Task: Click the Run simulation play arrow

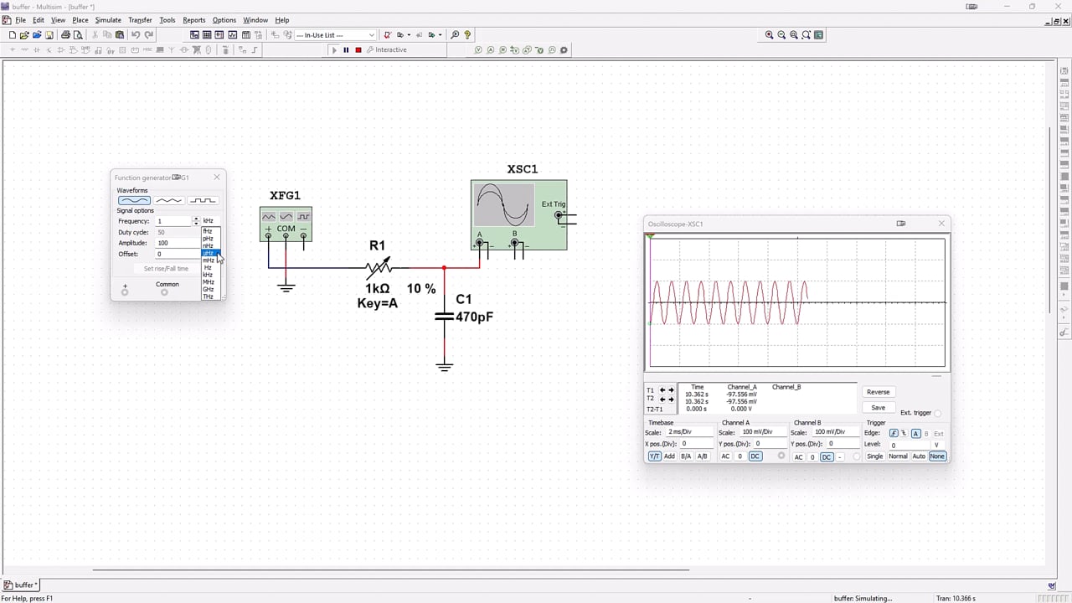Action: 334,50
